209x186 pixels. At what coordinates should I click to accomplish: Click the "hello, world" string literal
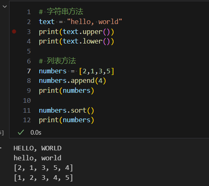(x=95, y=22)
